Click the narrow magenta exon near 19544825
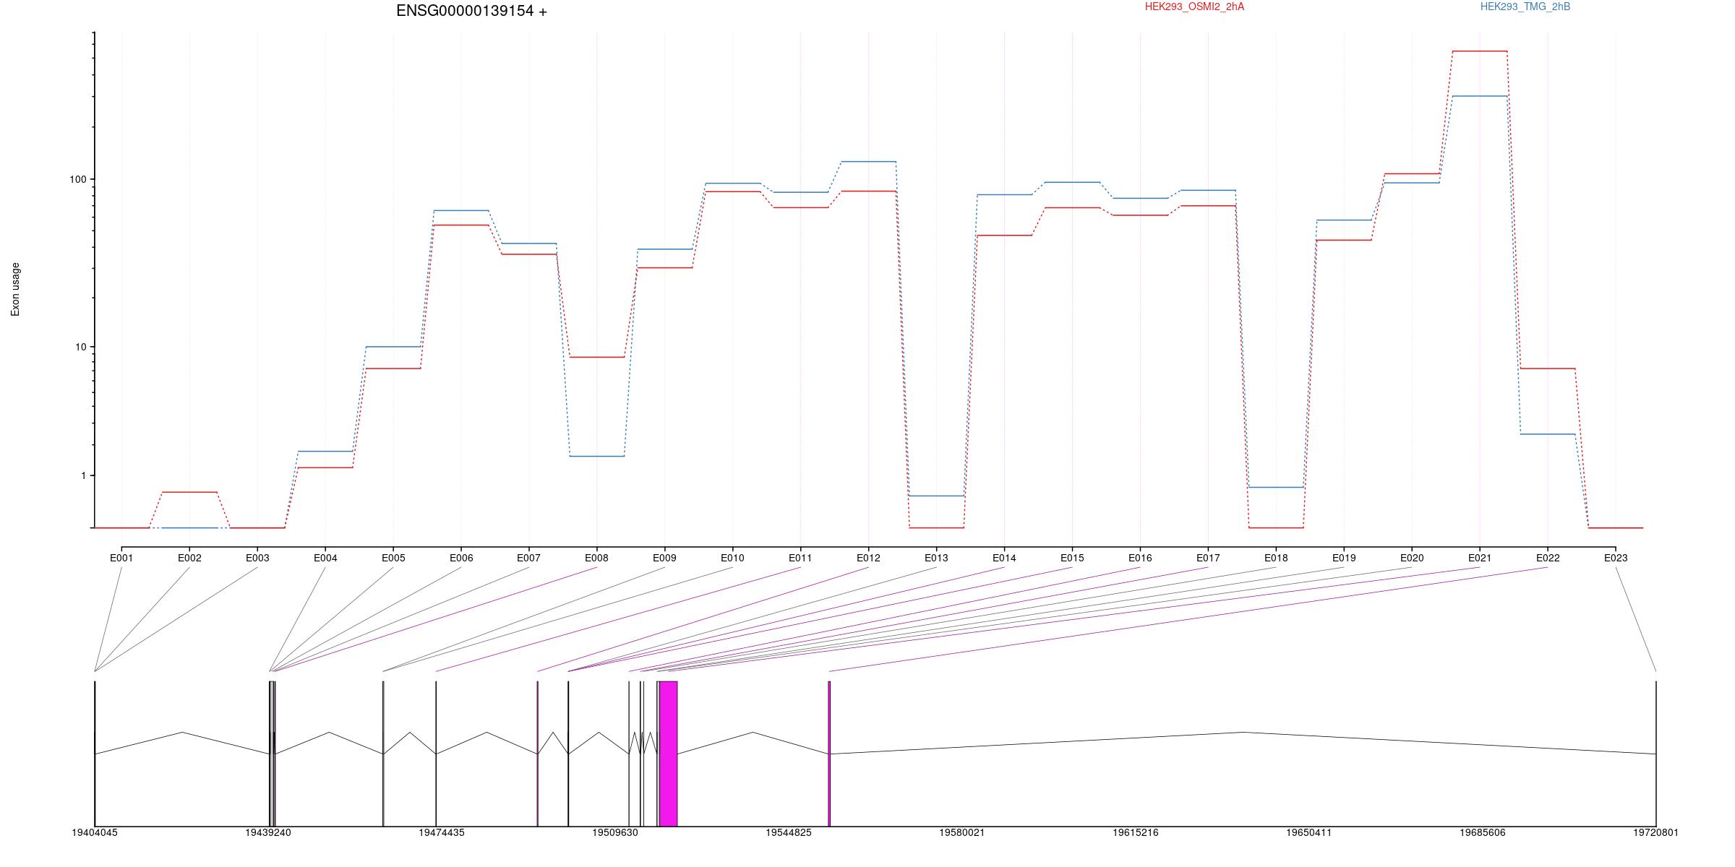 (x=829, y=754)
